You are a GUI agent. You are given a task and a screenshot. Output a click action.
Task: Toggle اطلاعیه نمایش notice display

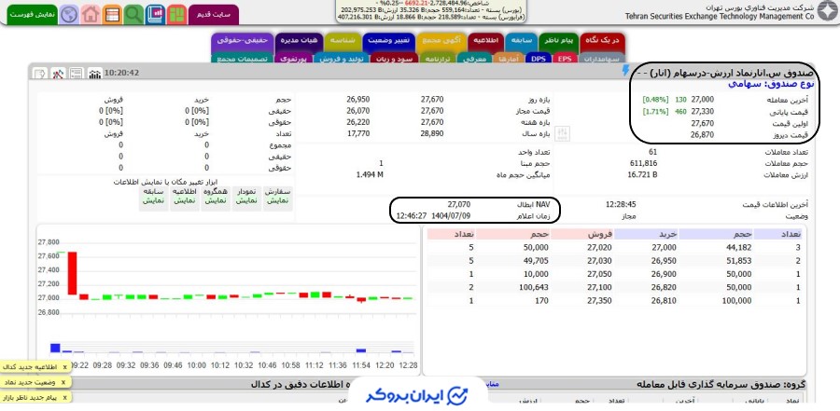click(186, 196)
